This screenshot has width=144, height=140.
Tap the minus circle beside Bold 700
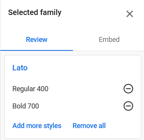point(128,106)
